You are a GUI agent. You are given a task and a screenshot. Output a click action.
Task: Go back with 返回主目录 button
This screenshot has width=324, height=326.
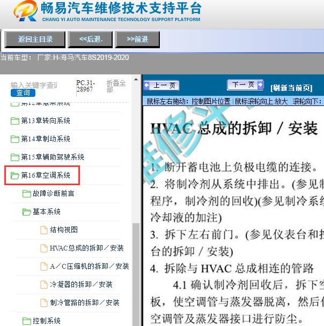[x=35, y=39]
